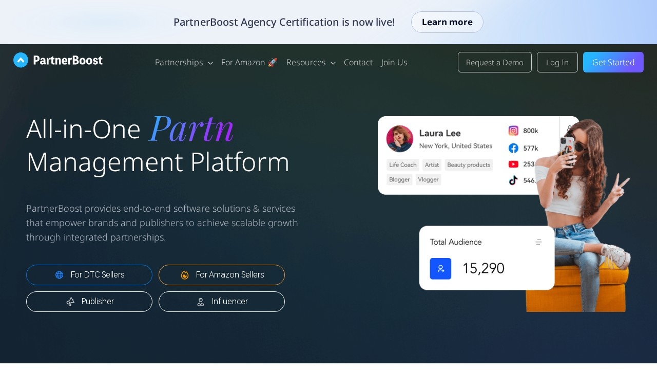Visit the Join Us page
This screenshot has height=370, width=657.
pos(394,62)
